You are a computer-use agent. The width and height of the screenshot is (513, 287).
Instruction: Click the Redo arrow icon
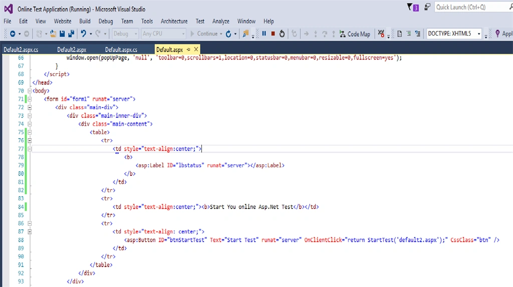pyautogui.click(x=98, y=34)
